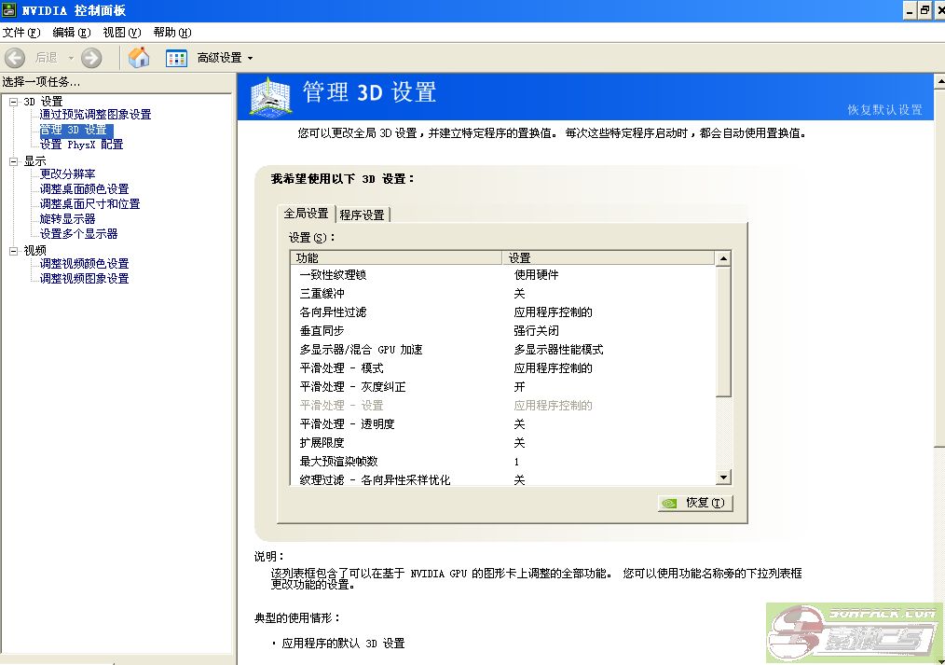This screenshot has width=945, height=665.
Task: Click the NVIDIA title bar icon
Action: pyautogui.click(x=9, y=10)
